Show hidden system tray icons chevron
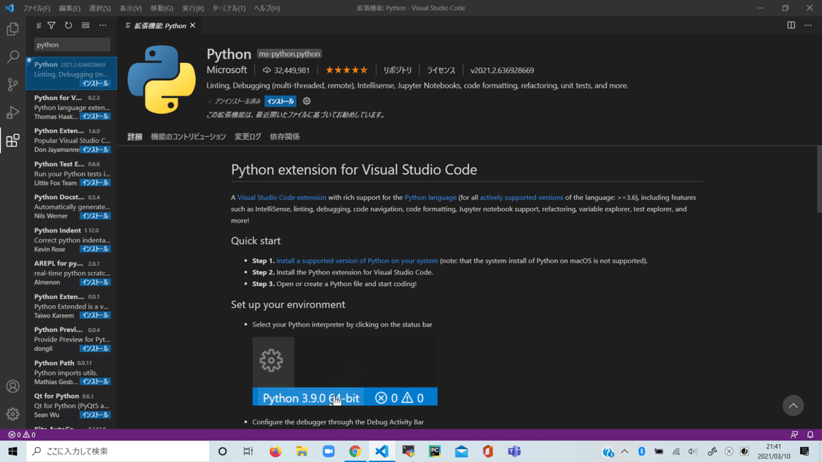The height and width of the screenshot is (462, 822). (x=625, y=451)
